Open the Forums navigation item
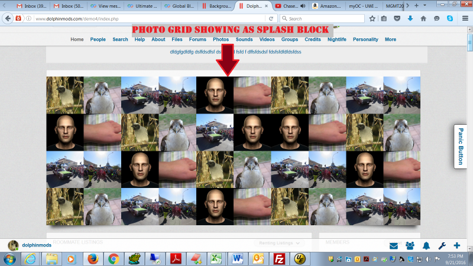 pyautogui.click(x=197, y=40)
